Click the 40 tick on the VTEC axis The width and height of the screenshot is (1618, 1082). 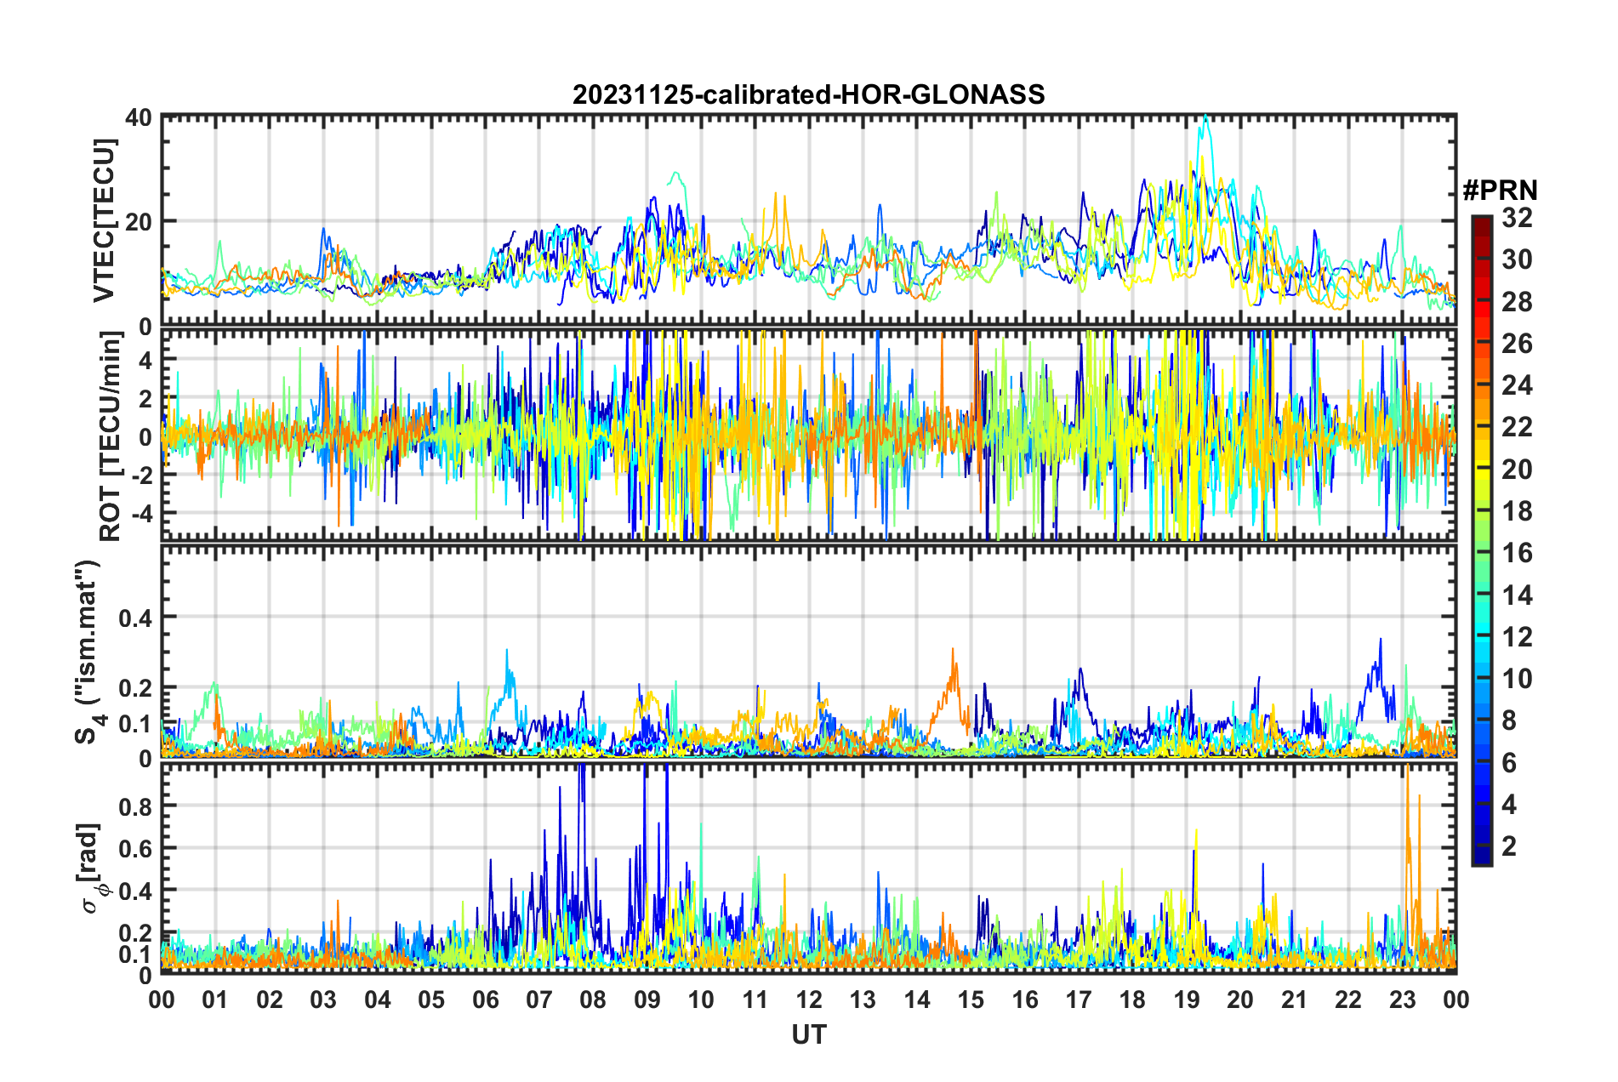pyautogui.click(x=139, y=117)
